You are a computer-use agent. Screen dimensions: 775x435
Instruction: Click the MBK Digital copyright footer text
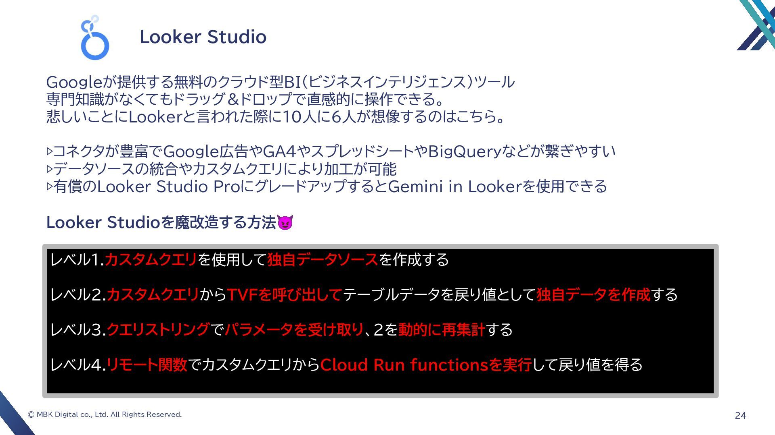[105, 414]
